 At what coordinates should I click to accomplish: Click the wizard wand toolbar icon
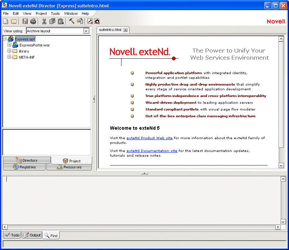[x=90, y=21]
